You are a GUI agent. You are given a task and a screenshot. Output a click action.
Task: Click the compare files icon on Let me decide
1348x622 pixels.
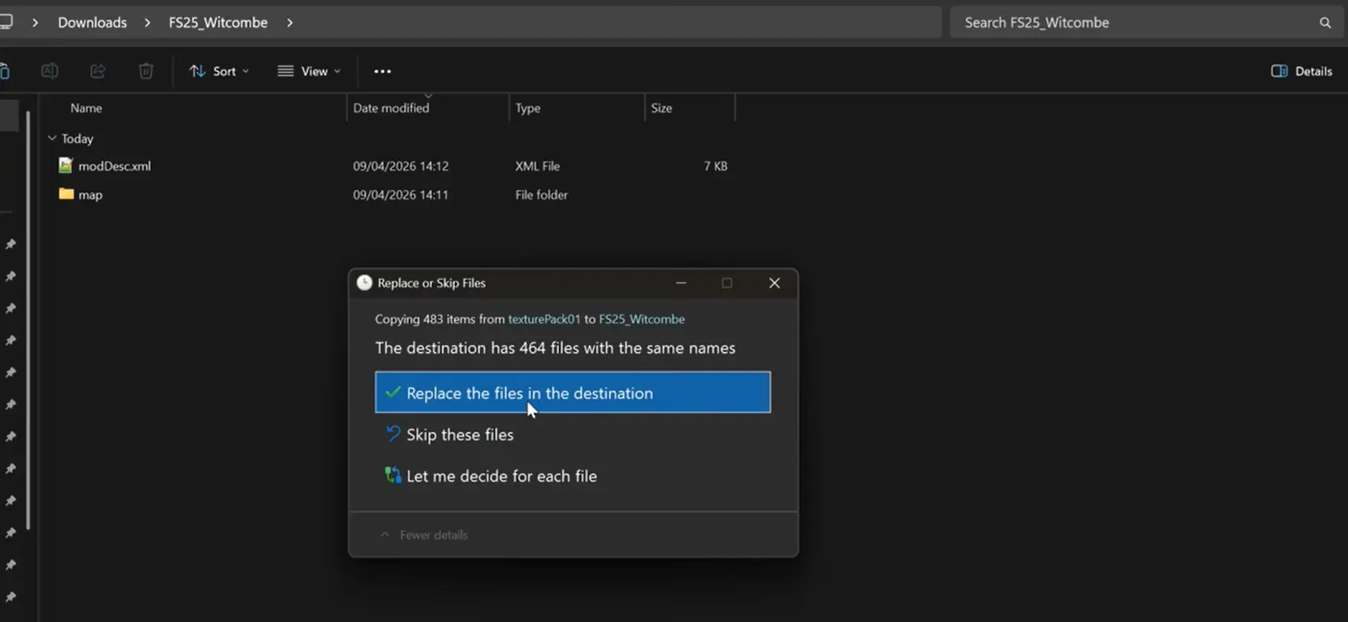(393, 475)
